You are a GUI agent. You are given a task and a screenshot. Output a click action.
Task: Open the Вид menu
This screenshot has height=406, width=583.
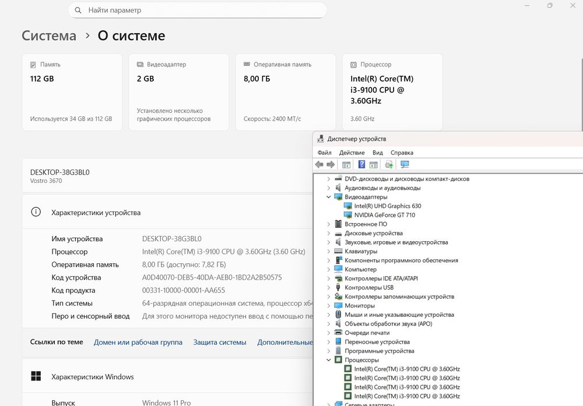click(378, 153)
